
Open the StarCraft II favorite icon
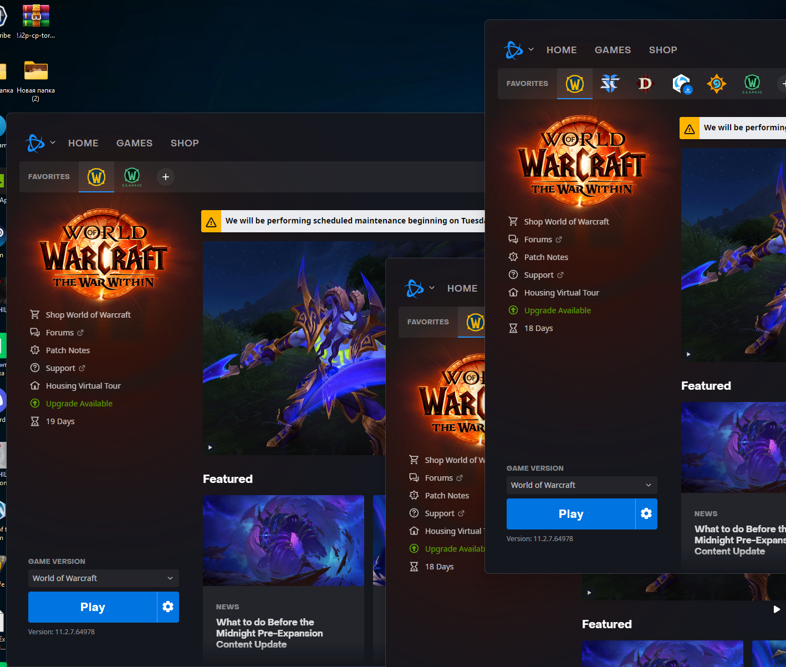pyautogui.click(x=610, y=84)
